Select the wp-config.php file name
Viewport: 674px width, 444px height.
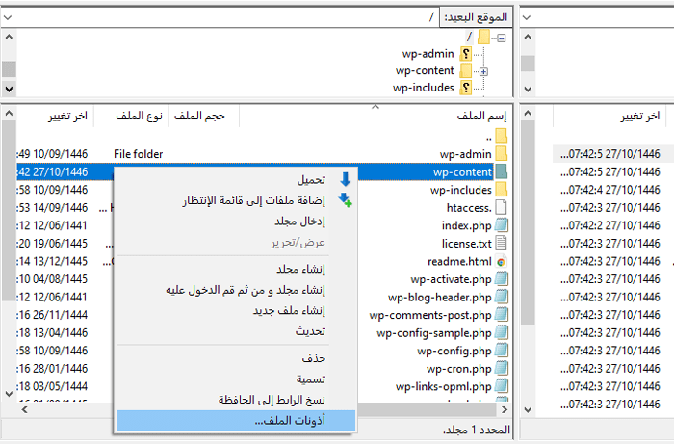(454, 351)
